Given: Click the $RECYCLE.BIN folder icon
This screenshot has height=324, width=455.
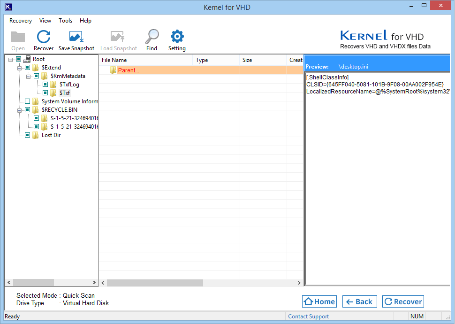Looking at the screenshot, I should coord(36,110).
